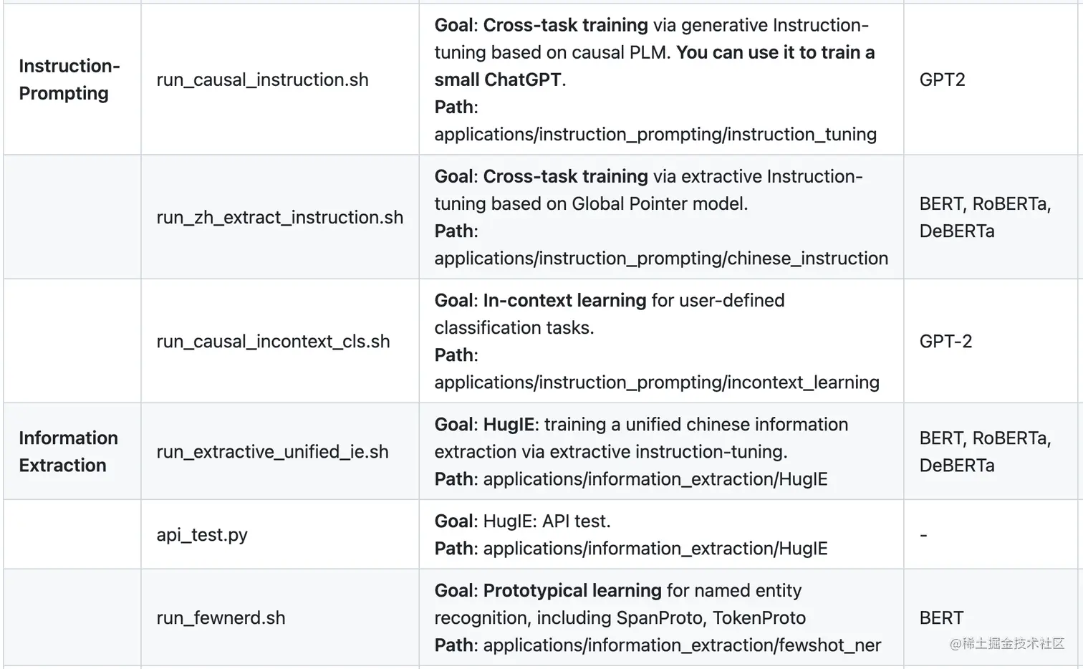
Task: Click the Information Extraction category label
Action: point(68,451)
